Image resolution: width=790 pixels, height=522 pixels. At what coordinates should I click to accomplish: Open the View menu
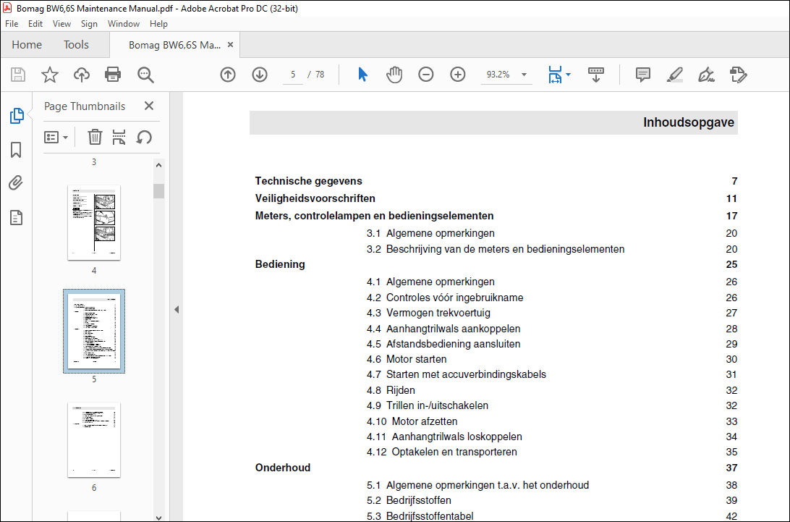coord(62,24)
